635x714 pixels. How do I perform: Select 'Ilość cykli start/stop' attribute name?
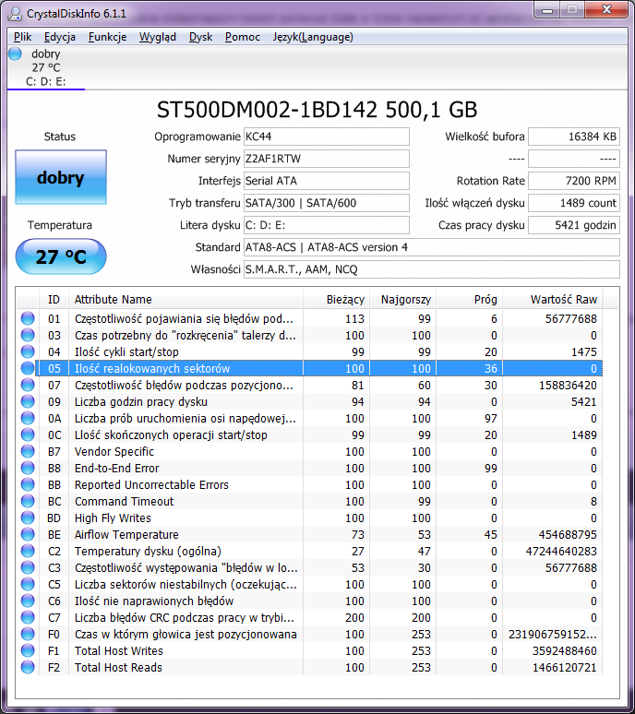(x=126, y=352)
